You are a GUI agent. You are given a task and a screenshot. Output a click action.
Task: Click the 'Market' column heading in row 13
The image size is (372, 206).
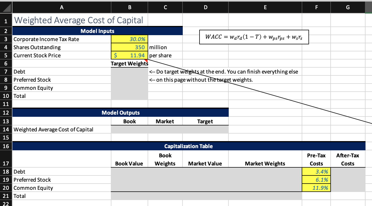point(165,121)
